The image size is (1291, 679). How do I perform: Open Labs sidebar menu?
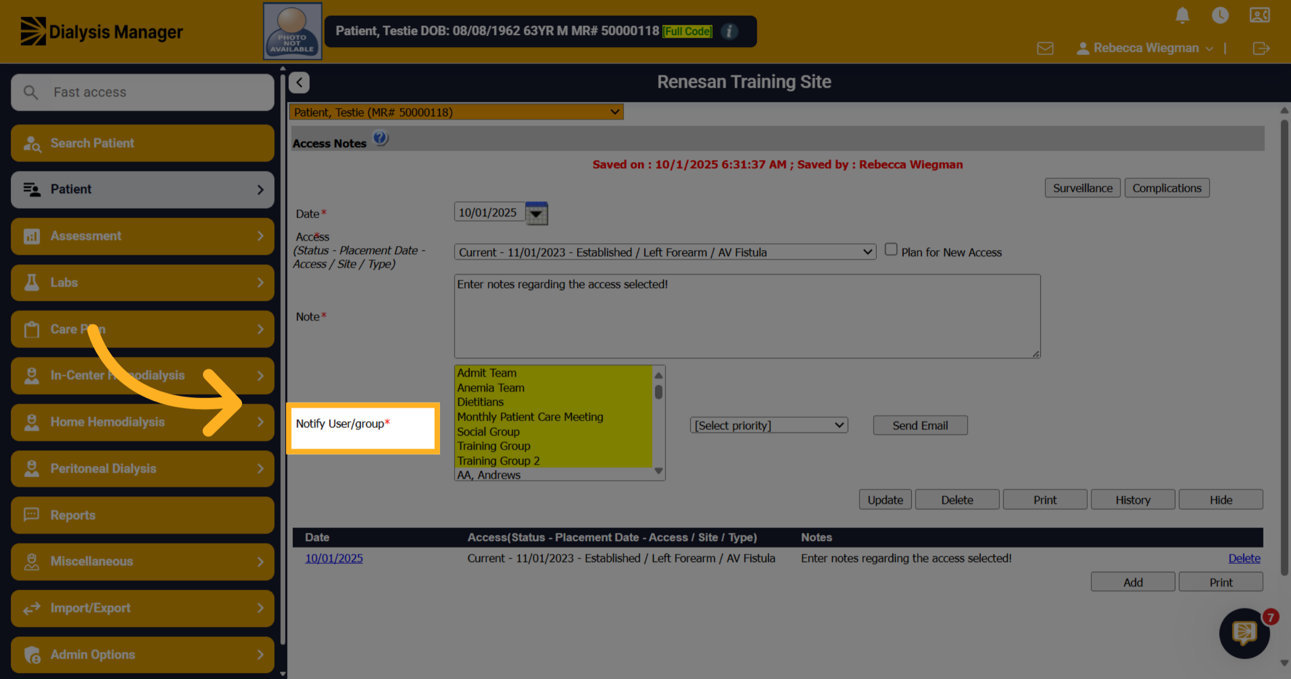(143, 282)
